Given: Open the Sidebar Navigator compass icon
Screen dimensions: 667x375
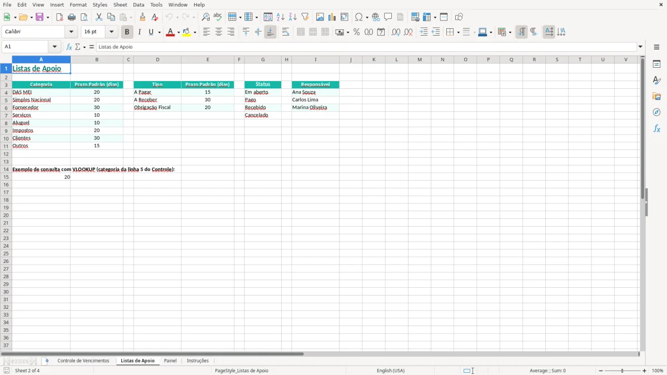Looking at the screenshot, I should pos(656,112).
